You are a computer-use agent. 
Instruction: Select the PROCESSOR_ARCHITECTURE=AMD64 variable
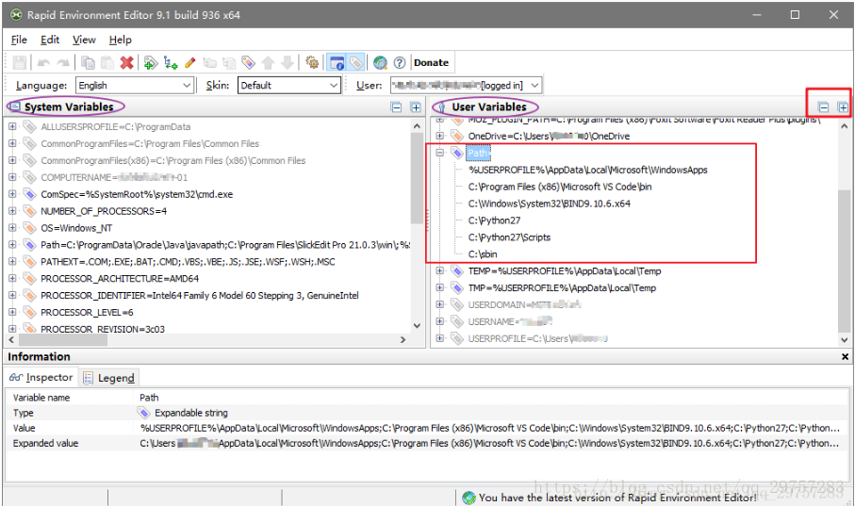120,279
